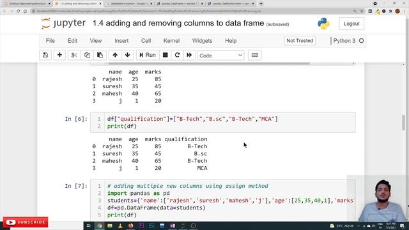Open the Cell menu
Image resolution: width=409 pixels, height=230 pixels.
[146, 41]
